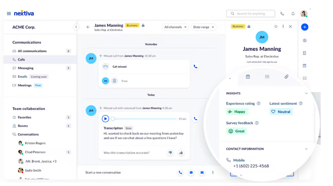Click lock icon in contact panel
The image size is (333, 186).
249,27
